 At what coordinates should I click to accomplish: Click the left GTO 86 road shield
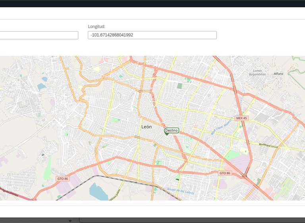63,179
